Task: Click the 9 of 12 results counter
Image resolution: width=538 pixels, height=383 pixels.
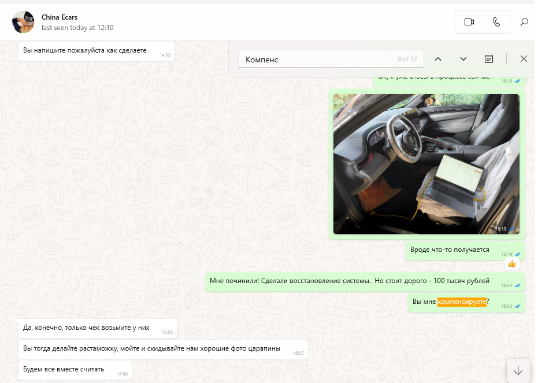Action: coord(407,59)
